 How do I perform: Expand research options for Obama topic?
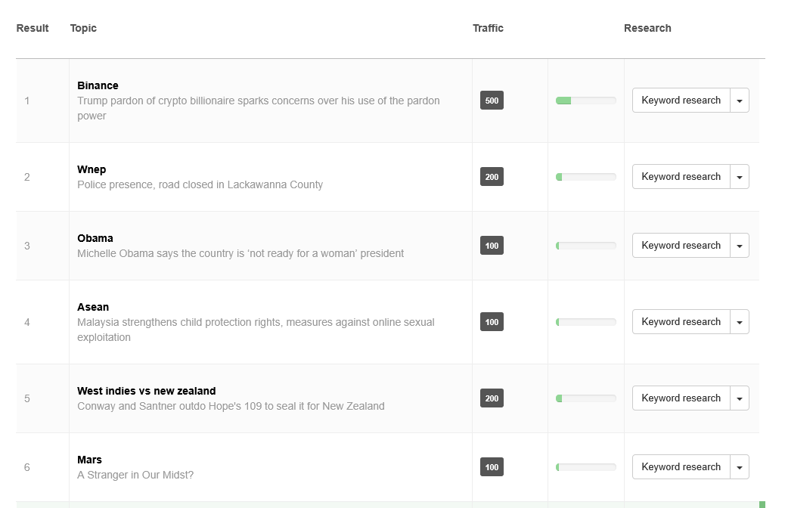click(740, 246)
